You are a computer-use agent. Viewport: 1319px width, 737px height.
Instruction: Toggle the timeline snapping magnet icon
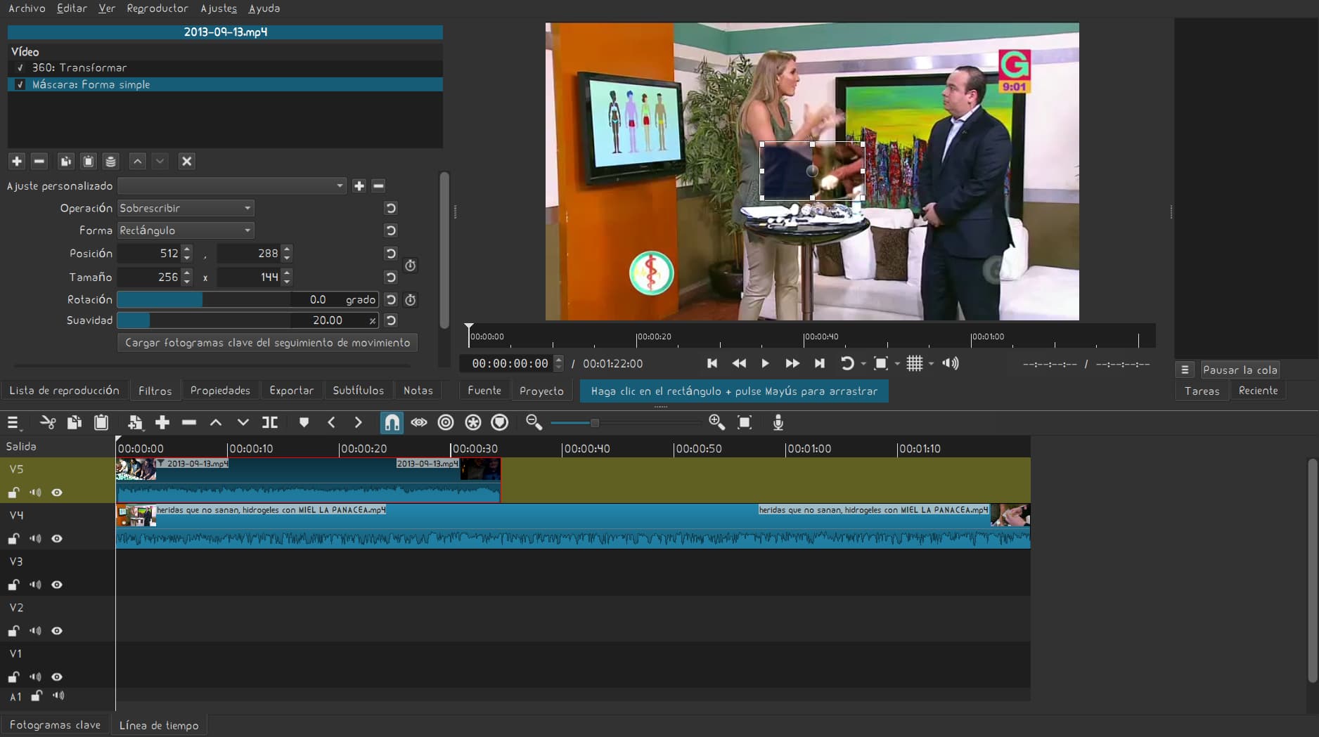point(392,422)
